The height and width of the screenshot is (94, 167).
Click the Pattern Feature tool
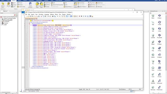[x=75, y=5]
